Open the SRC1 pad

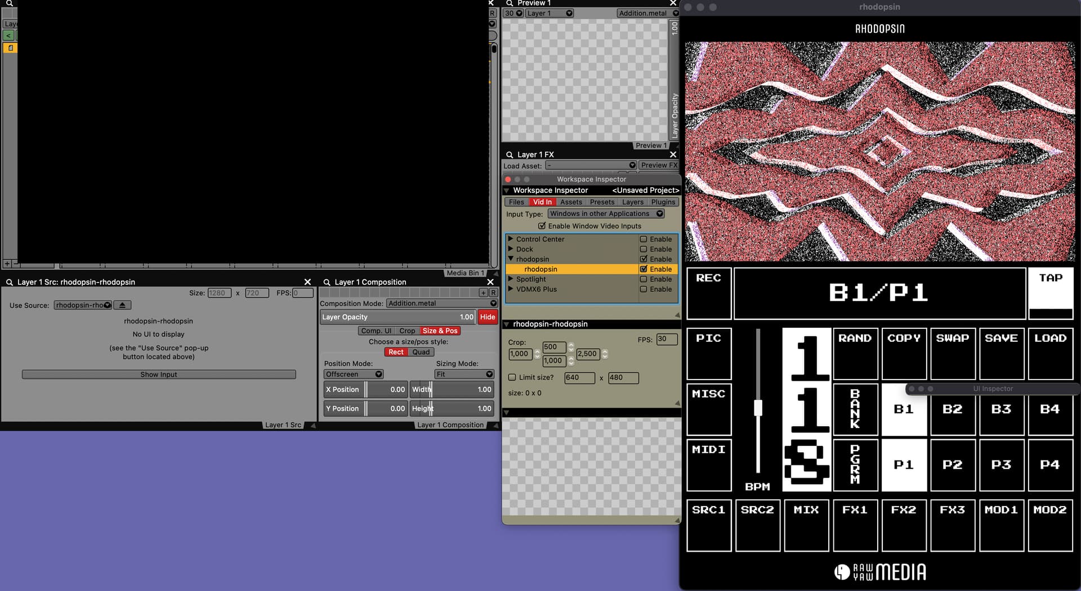[x=709, y=525]
